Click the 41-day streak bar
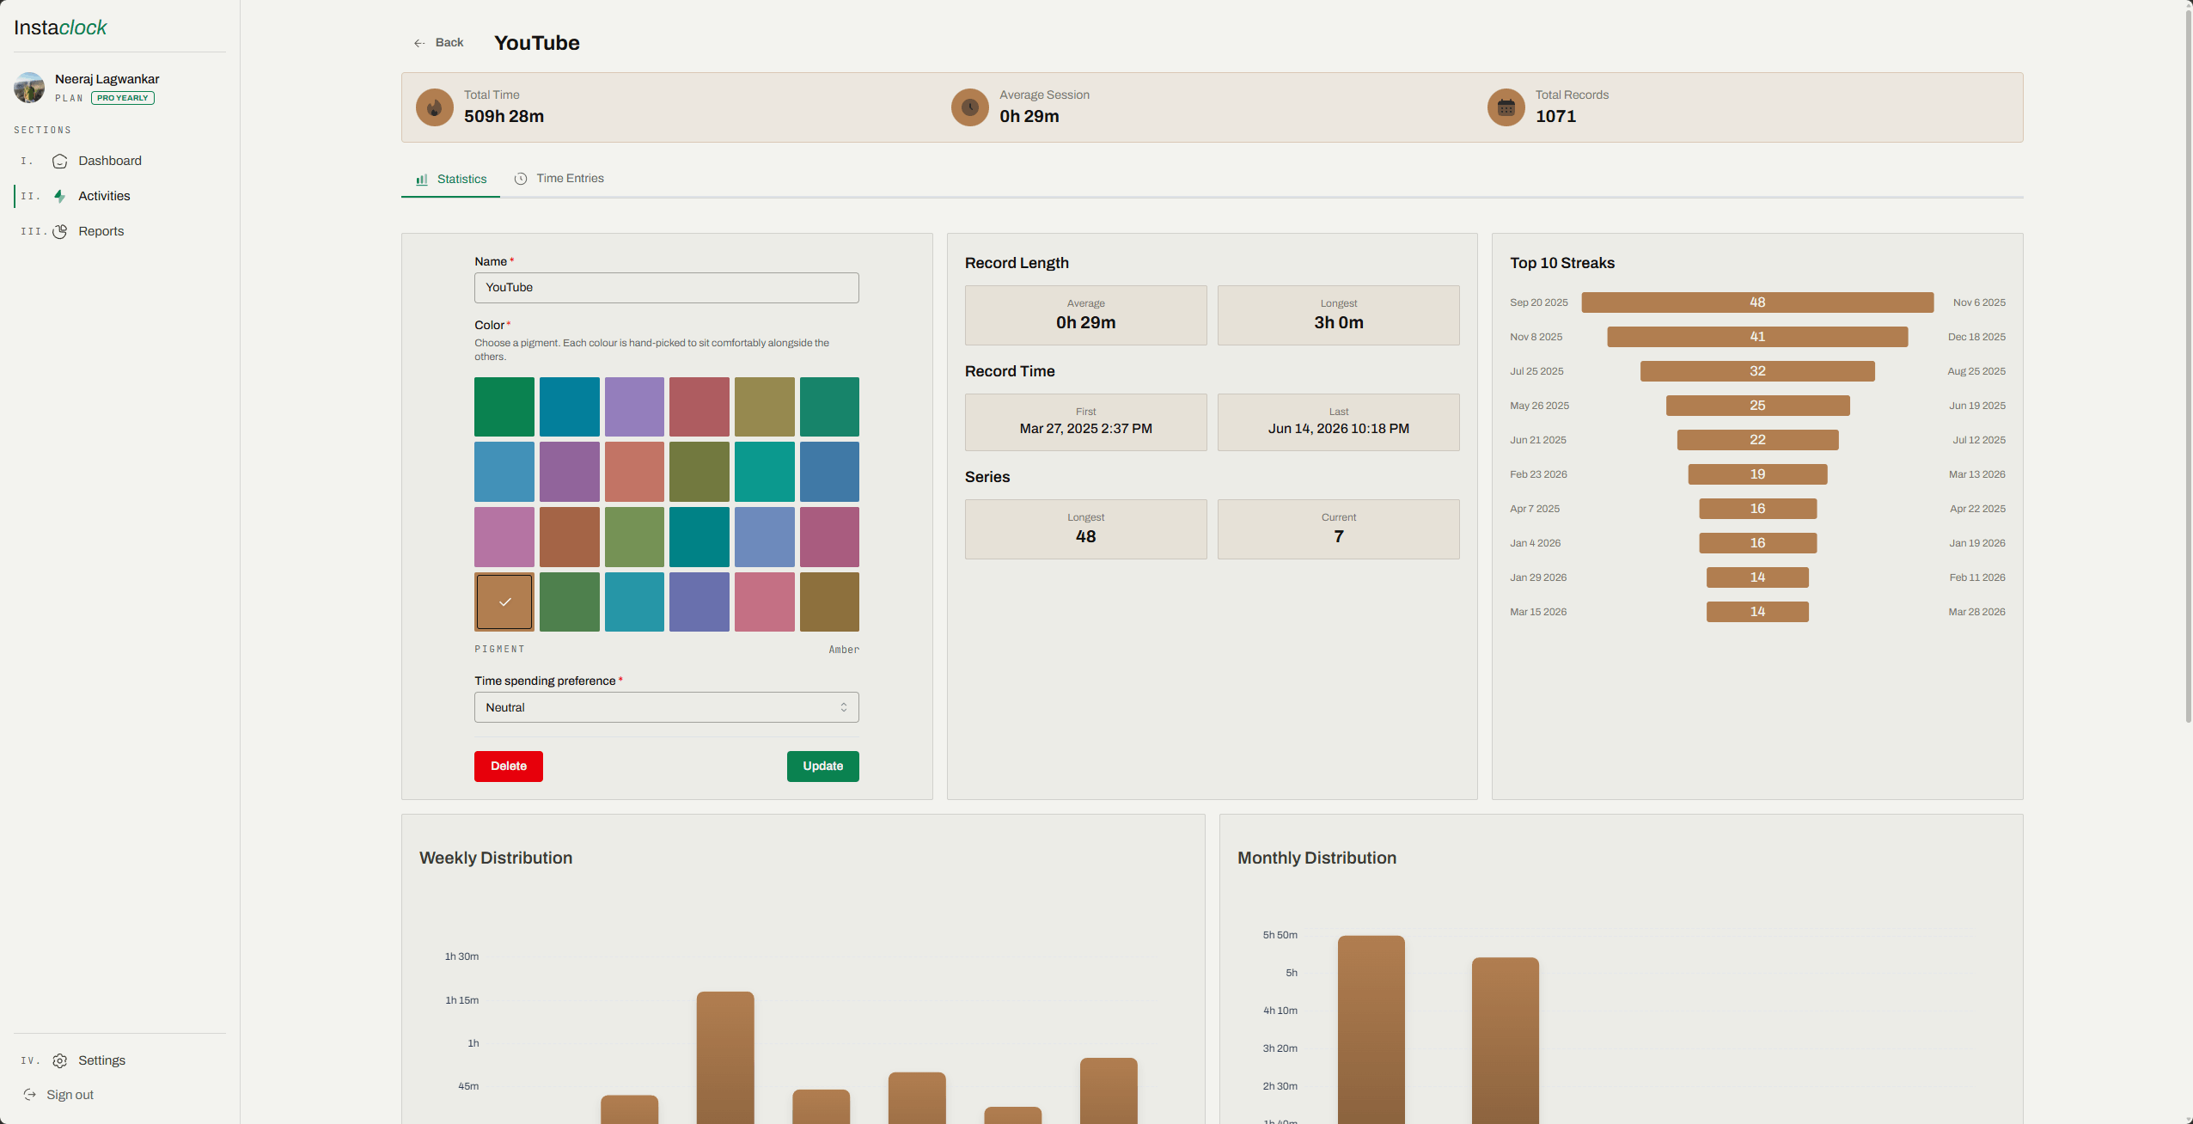 tap(1757, 337)
